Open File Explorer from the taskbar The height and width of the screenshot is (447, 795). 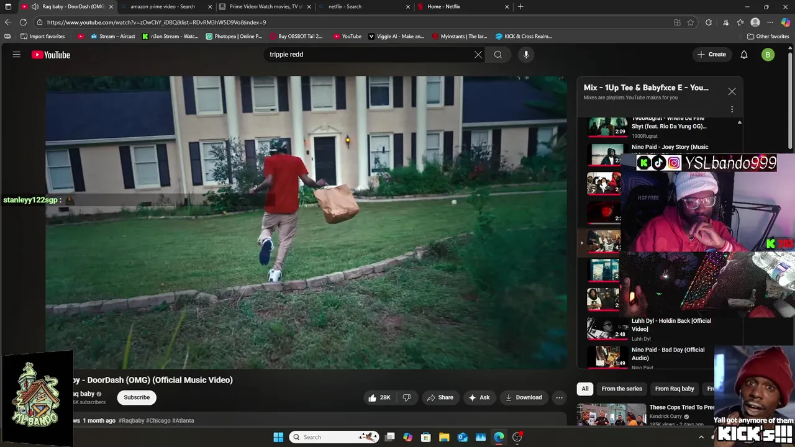[x=444, y=437]
